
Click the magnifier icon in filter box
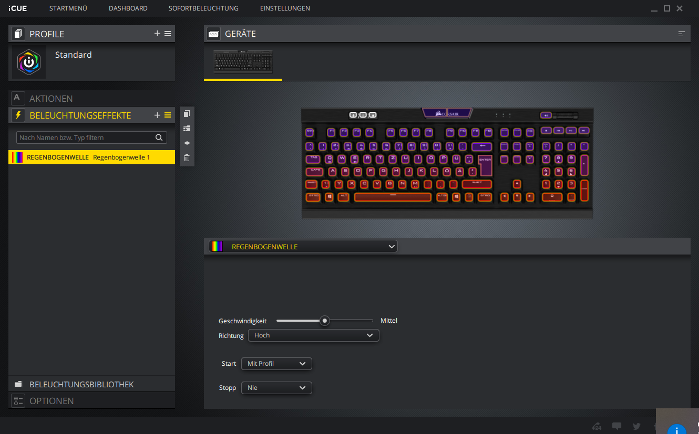pos(159,137)
